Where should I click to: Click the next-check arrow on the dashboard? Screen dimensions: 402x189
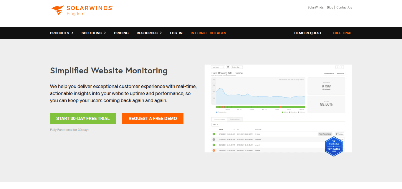coord(342,67)
